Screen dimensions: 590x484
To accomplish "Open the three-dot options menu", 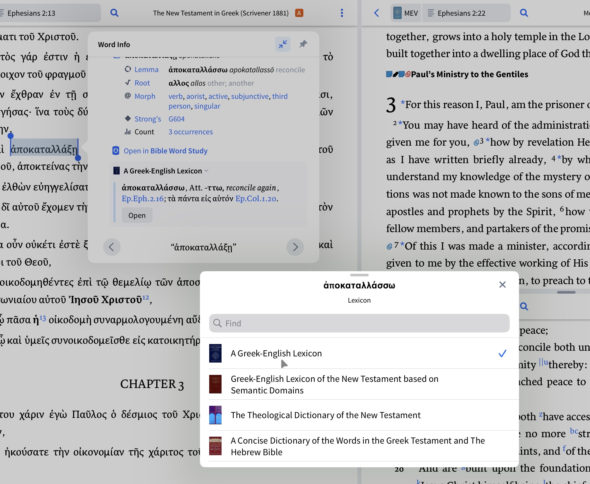I will point(342,13).
